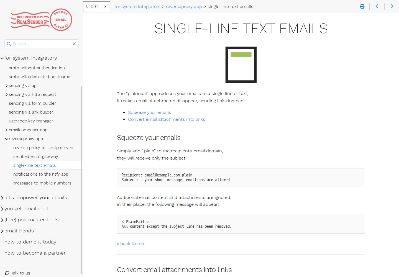Go to previous page arrow

(x=377, y=6)
